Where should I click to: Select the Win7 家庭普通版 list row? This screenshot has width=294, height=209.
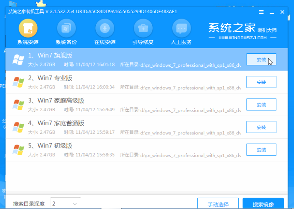coord(124,127)
